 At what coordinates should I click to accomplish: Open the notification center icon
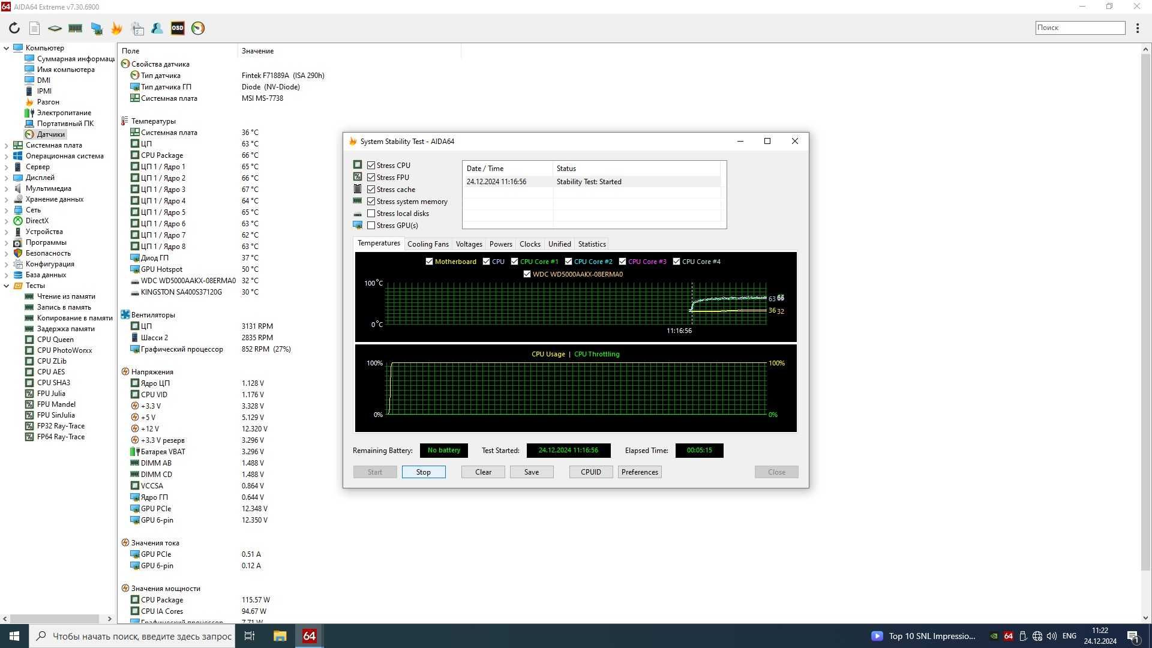click(1133, 636)
